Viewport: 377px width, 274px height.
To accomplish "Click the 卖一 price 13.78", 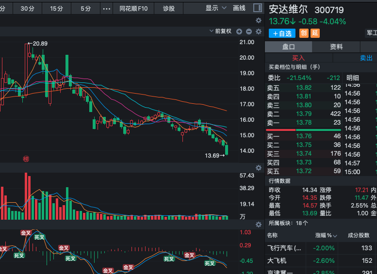I will (304, 123).
